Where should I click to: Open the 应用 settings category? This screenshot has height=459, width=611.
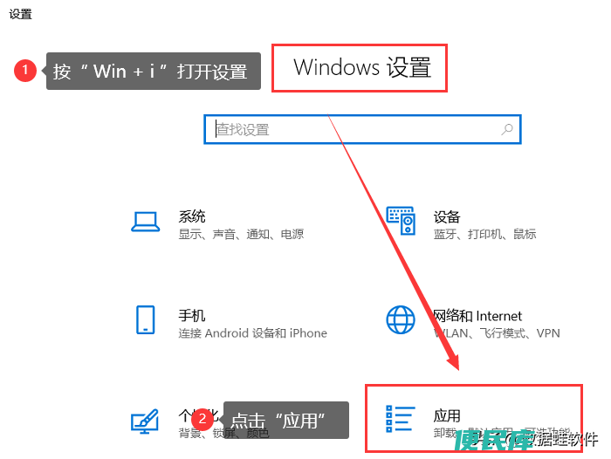[x=447, y=415]
